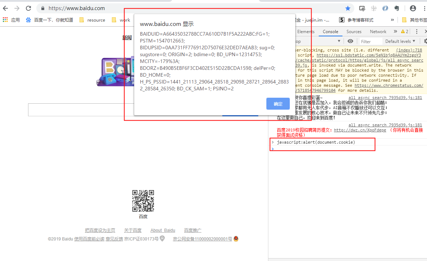Image resolution: width=427 pixels, height=261 pixels.
Task: Open the JavaScript context dropdown in the console
Action: tap(319, 41)
